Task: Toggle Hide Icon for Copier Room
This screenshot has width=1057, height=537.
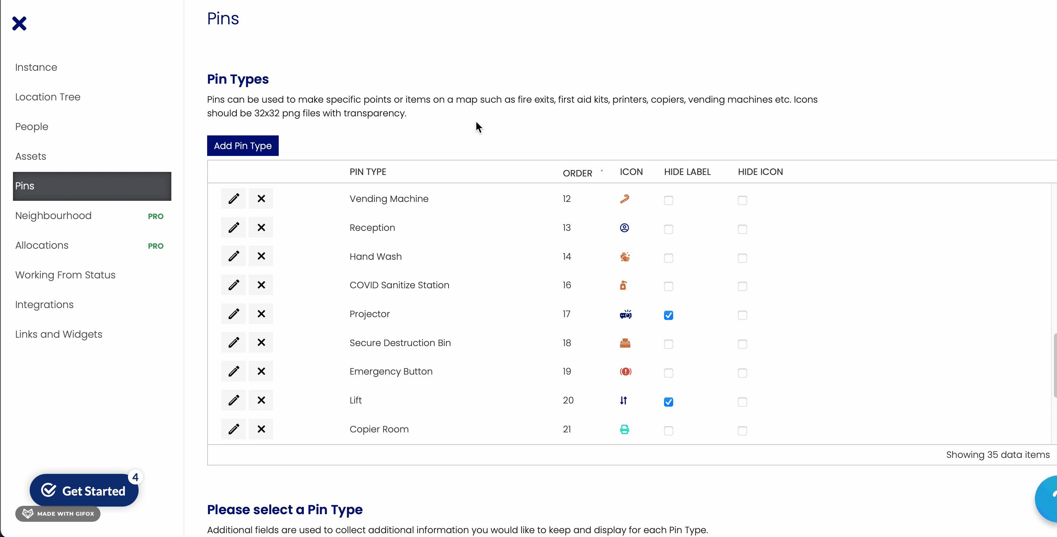Action: point(742,431)
